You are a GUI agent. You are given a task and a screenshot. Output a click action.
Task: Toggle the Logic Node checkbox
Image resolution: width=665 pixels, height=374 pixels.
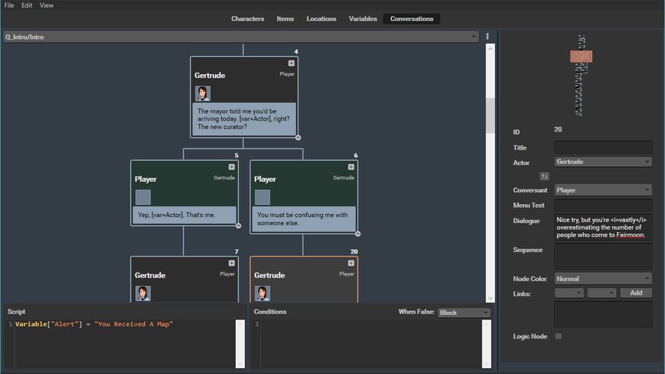coord(558,337)
